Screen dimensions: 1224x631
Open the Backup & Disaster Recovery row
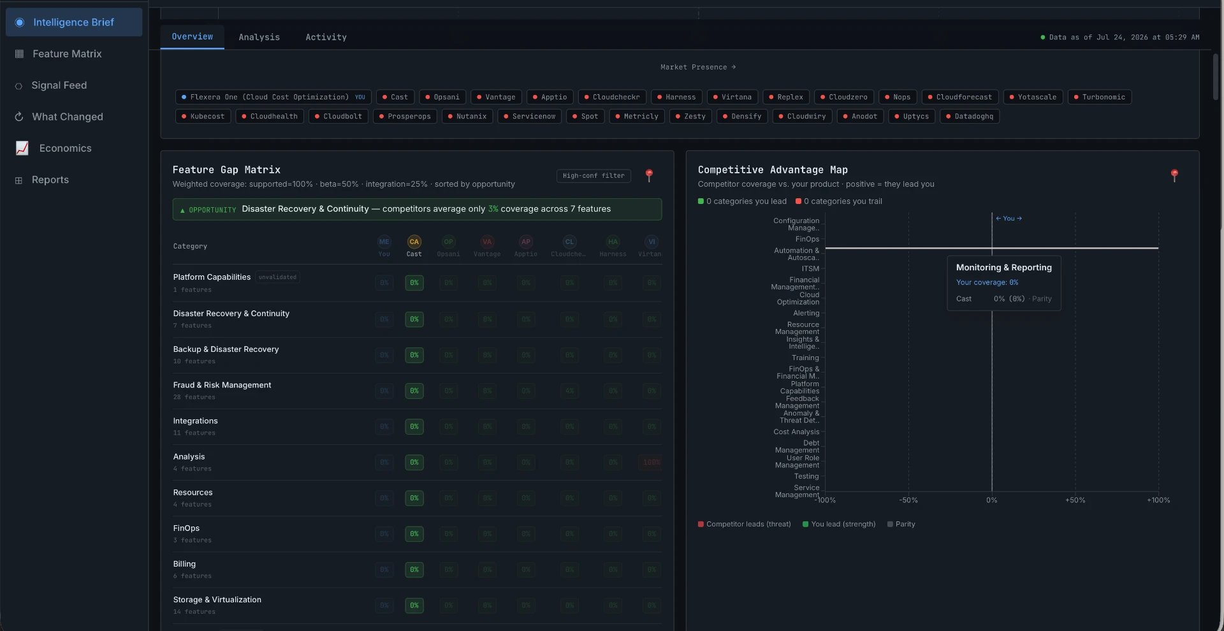pyautogui.click(x=417, y=354)
